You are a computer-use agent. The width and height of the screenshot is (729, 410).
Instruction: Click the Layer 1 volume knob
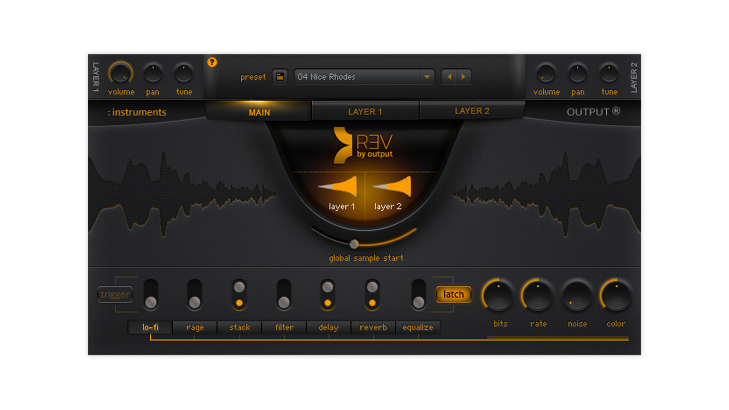[x=121, y=73]
